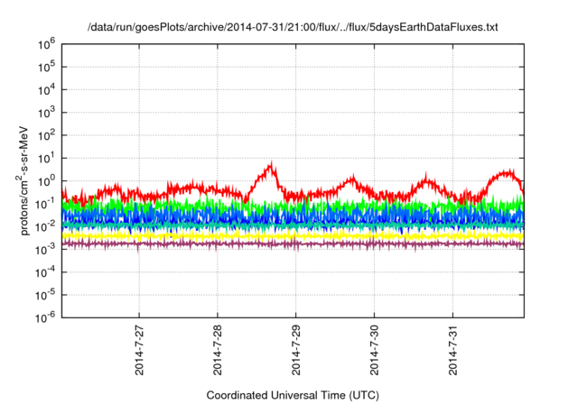Click the tallest red flux peak on July 28

click(x=271, y=166)
